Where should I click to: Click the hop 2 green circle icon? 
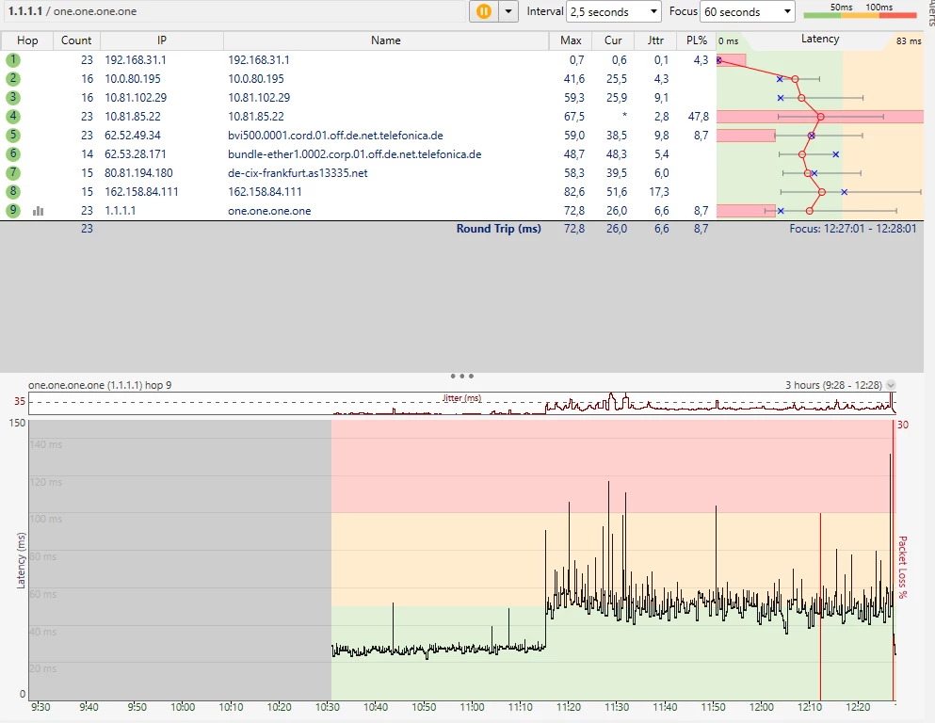(13, 79)
